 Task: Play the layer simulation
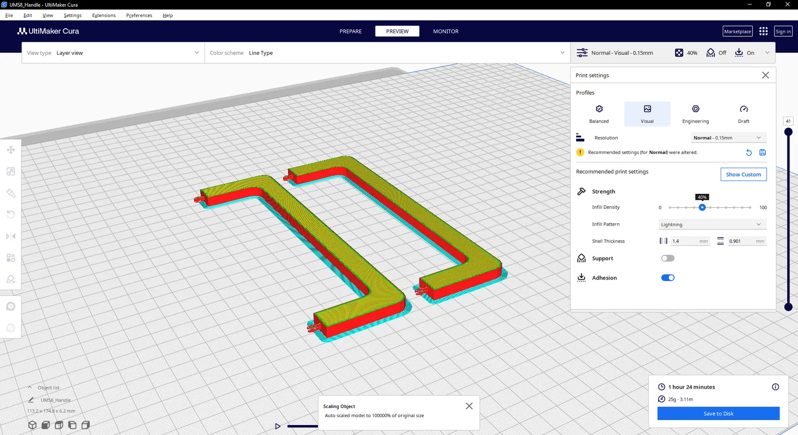pyautogui.click(x=278, y=426)
